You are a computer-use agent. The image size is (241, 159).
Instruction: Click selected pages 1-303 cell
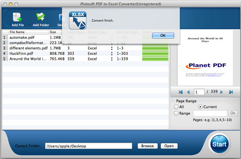(x=123, y=54)
